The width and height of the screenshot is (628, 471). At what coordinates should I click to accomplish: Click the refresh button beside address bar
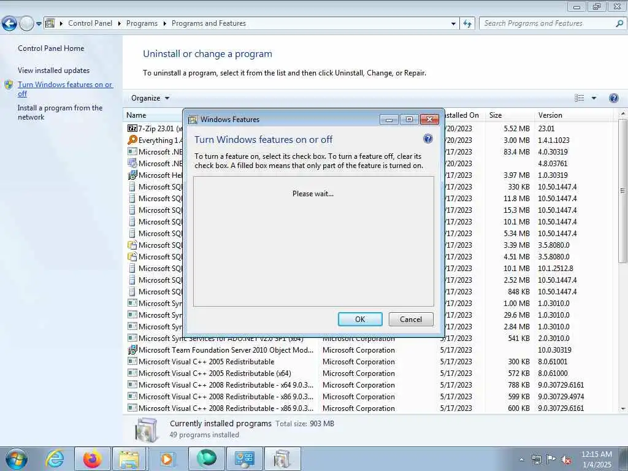467,24
